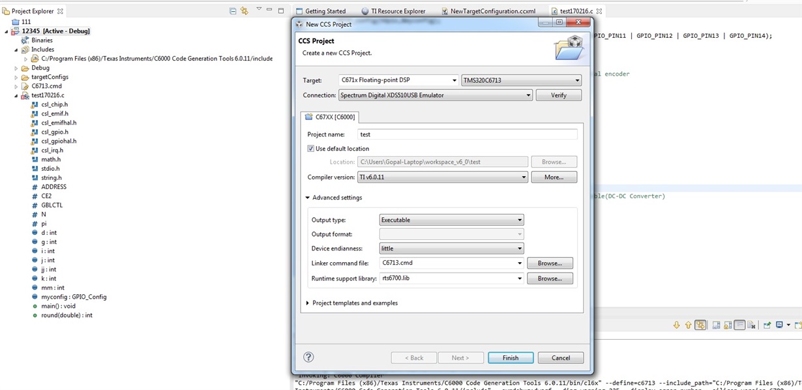
Task: Browse for Linker command file
Action: click(550, 263)
